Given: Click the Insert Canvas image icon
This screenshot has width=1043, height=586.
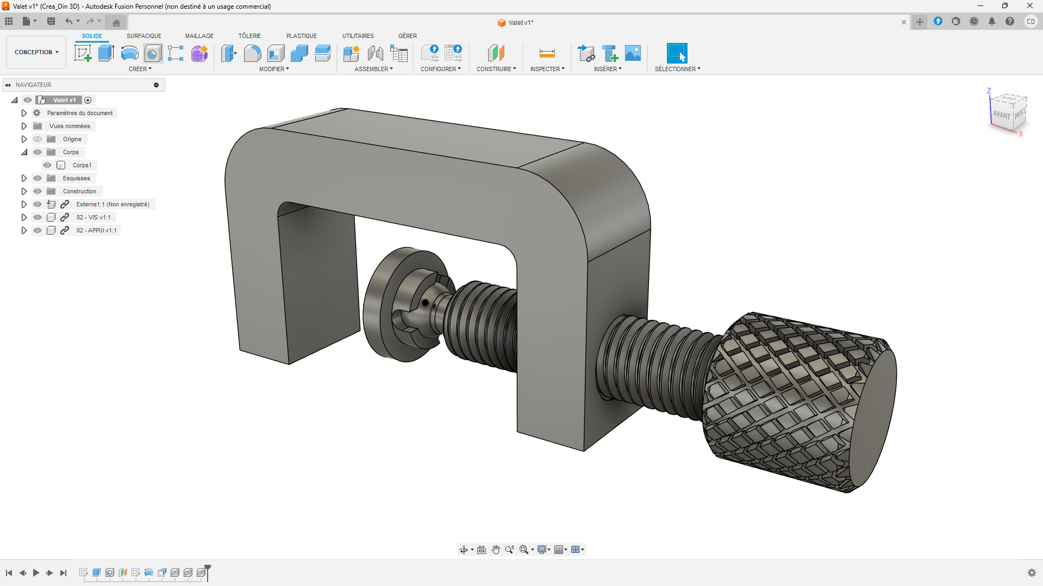Looking at the screenshot, I should (633, 53).
